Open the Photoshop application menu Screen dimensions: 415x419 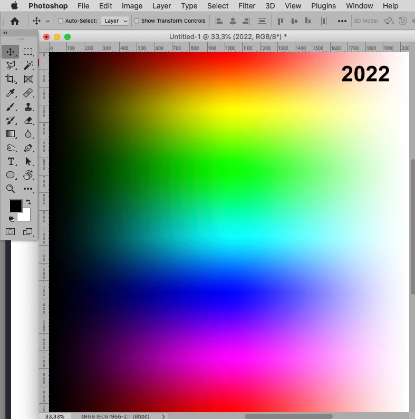coord(48,6)
